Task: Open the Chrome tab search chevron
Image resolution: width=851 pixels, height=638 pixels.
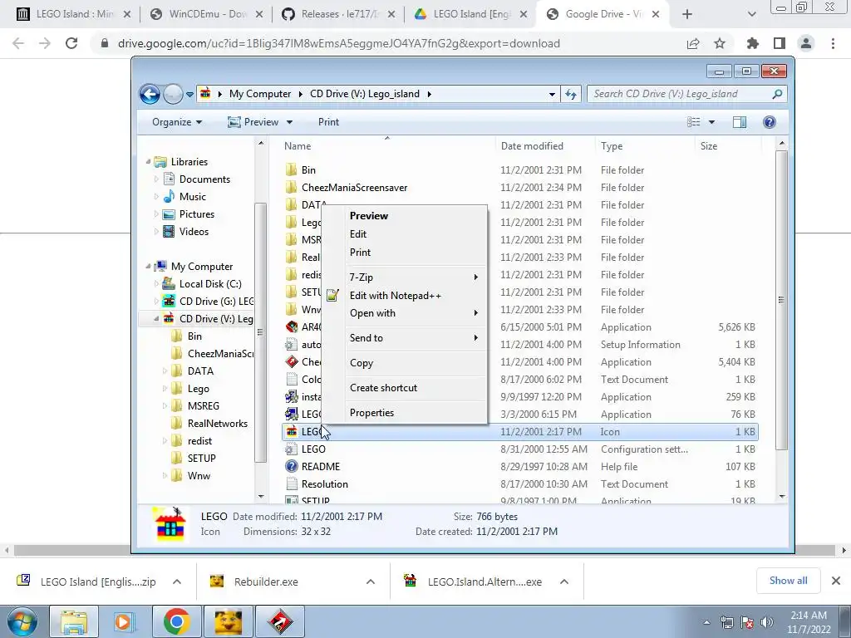Action: click(x=751, y=15)
